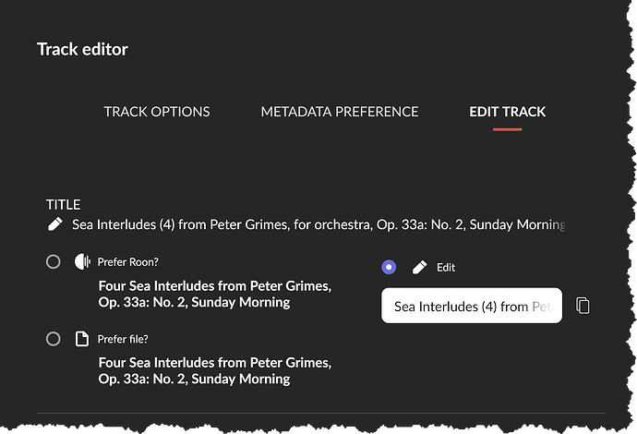Click the Prefer file? label
Image resolution: width=637 pixels, height=434 pixels.
[x=123, y=339]
